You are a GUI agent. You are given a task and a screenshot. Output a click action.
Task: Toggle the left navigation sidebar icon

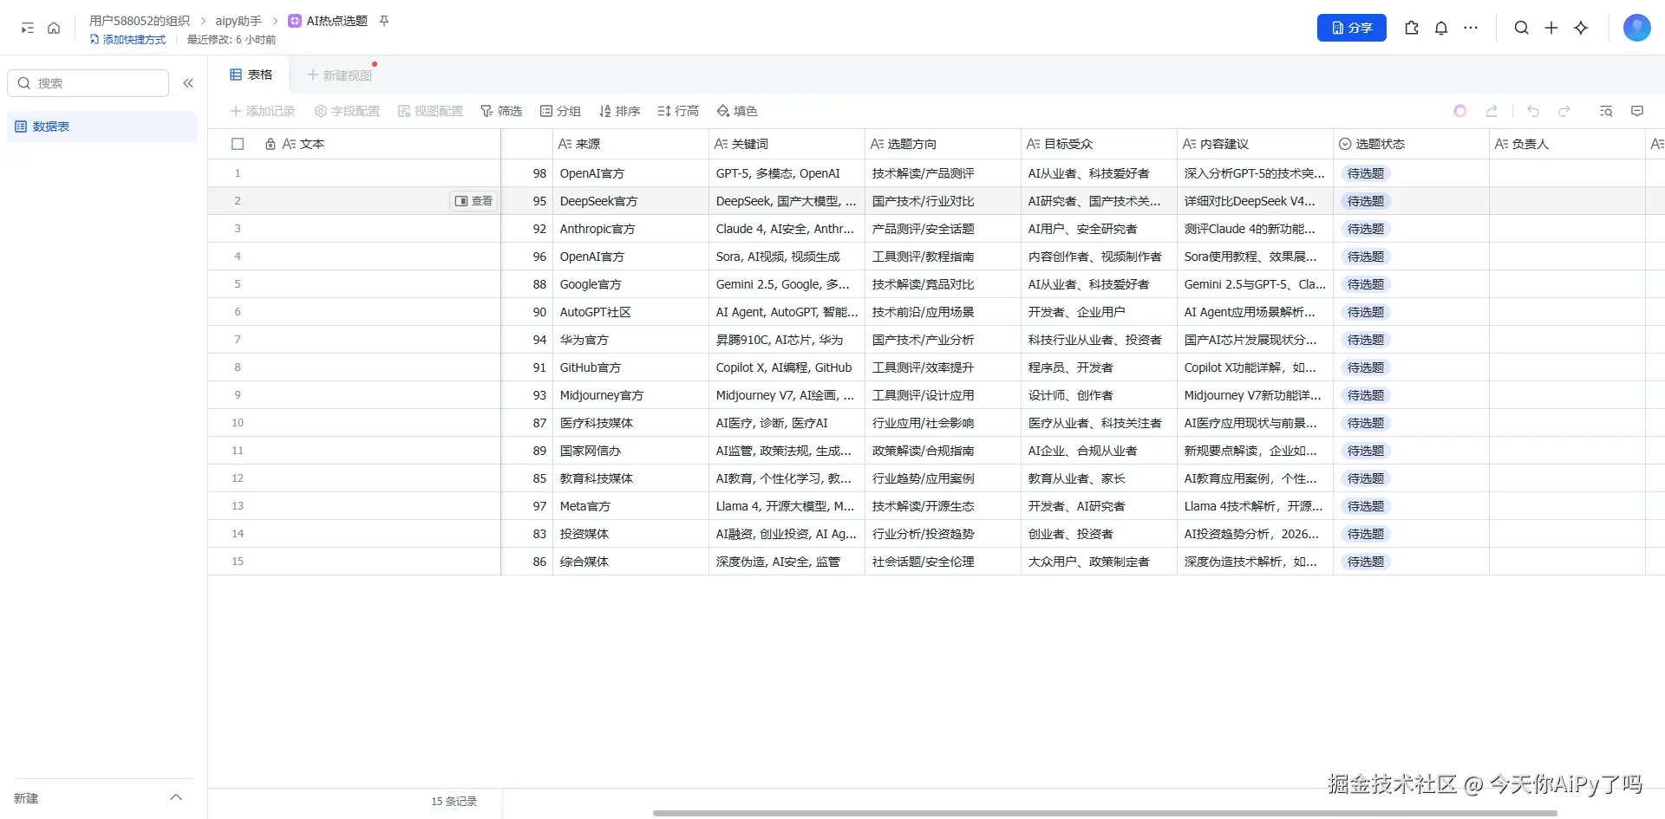click(x=28, y=28)
